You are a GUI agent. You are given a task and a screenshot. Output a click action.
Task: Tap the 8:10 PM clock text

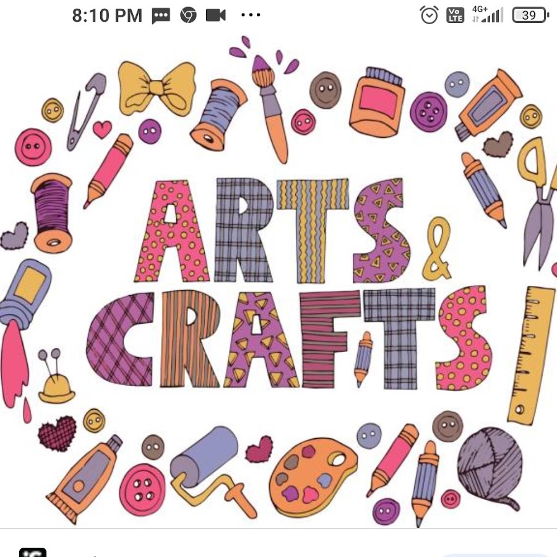(x=107, y=15)
